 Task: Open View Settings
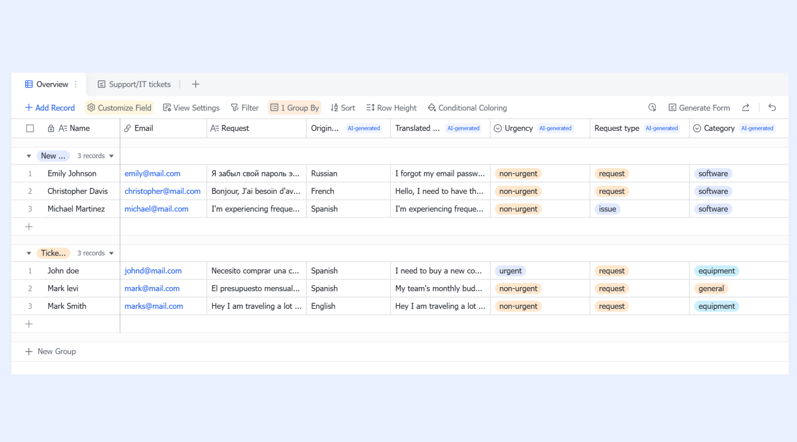[191, 108]
